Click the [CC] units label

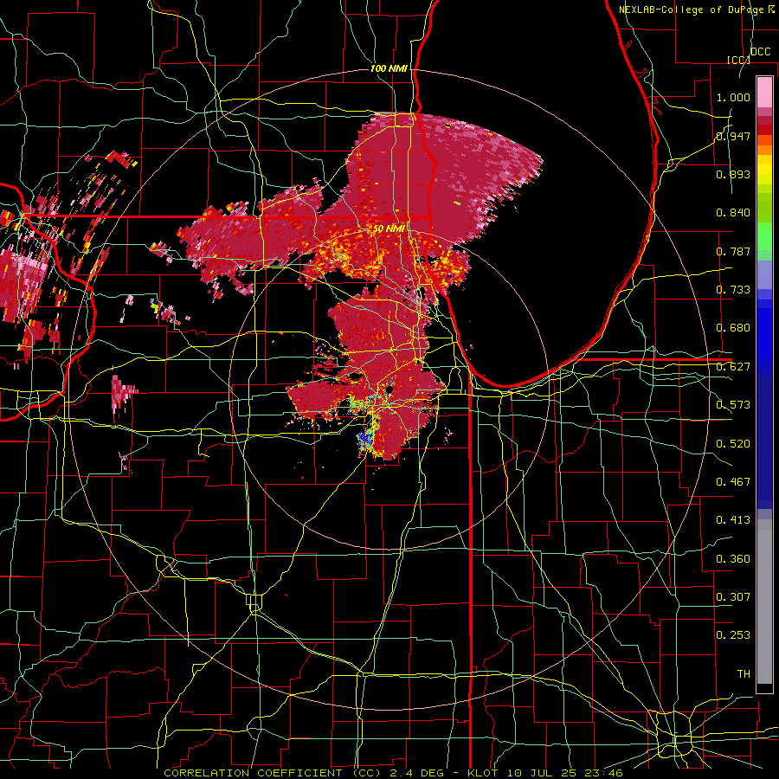pyautogui.click(x=739, y=60)
